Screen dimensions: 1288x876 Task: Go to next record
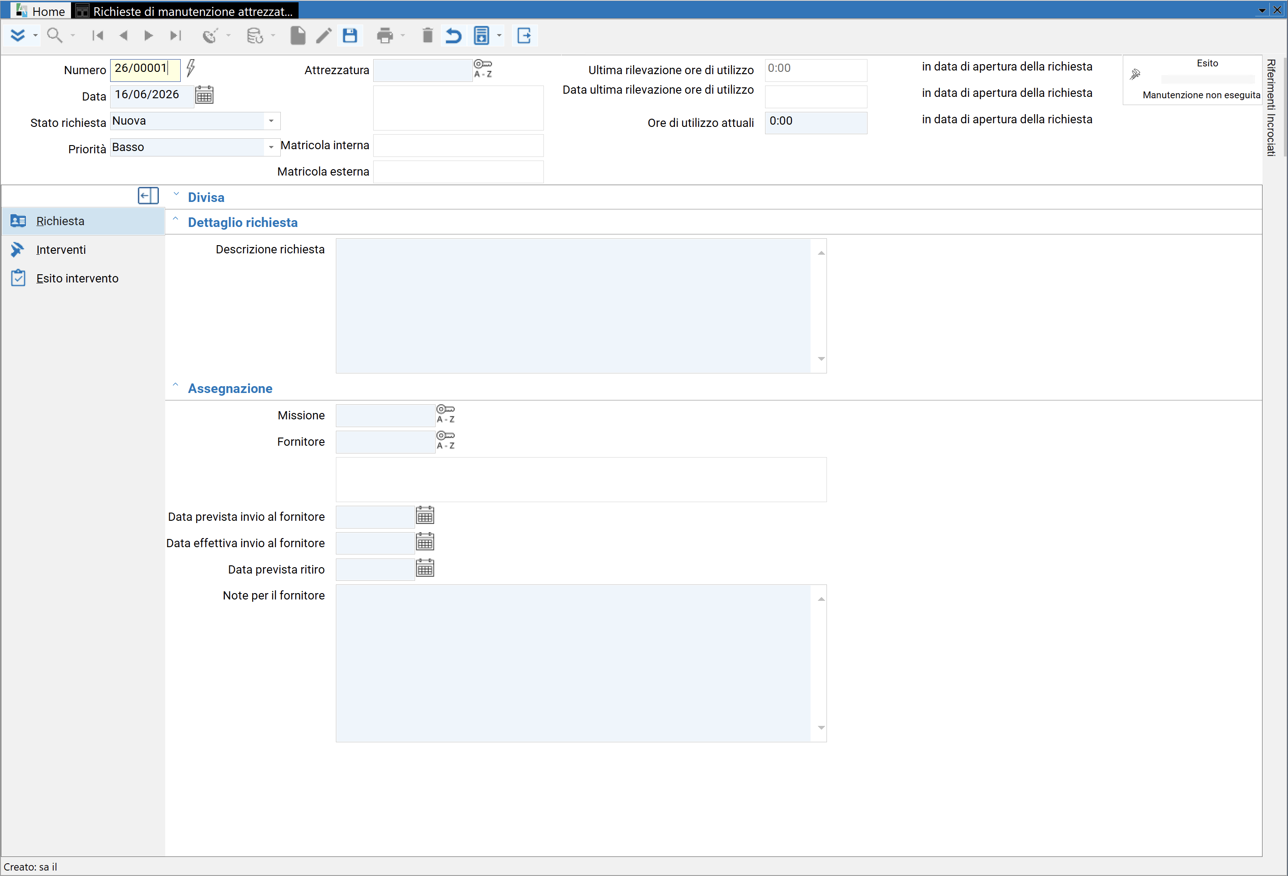[x=148, y=35]
